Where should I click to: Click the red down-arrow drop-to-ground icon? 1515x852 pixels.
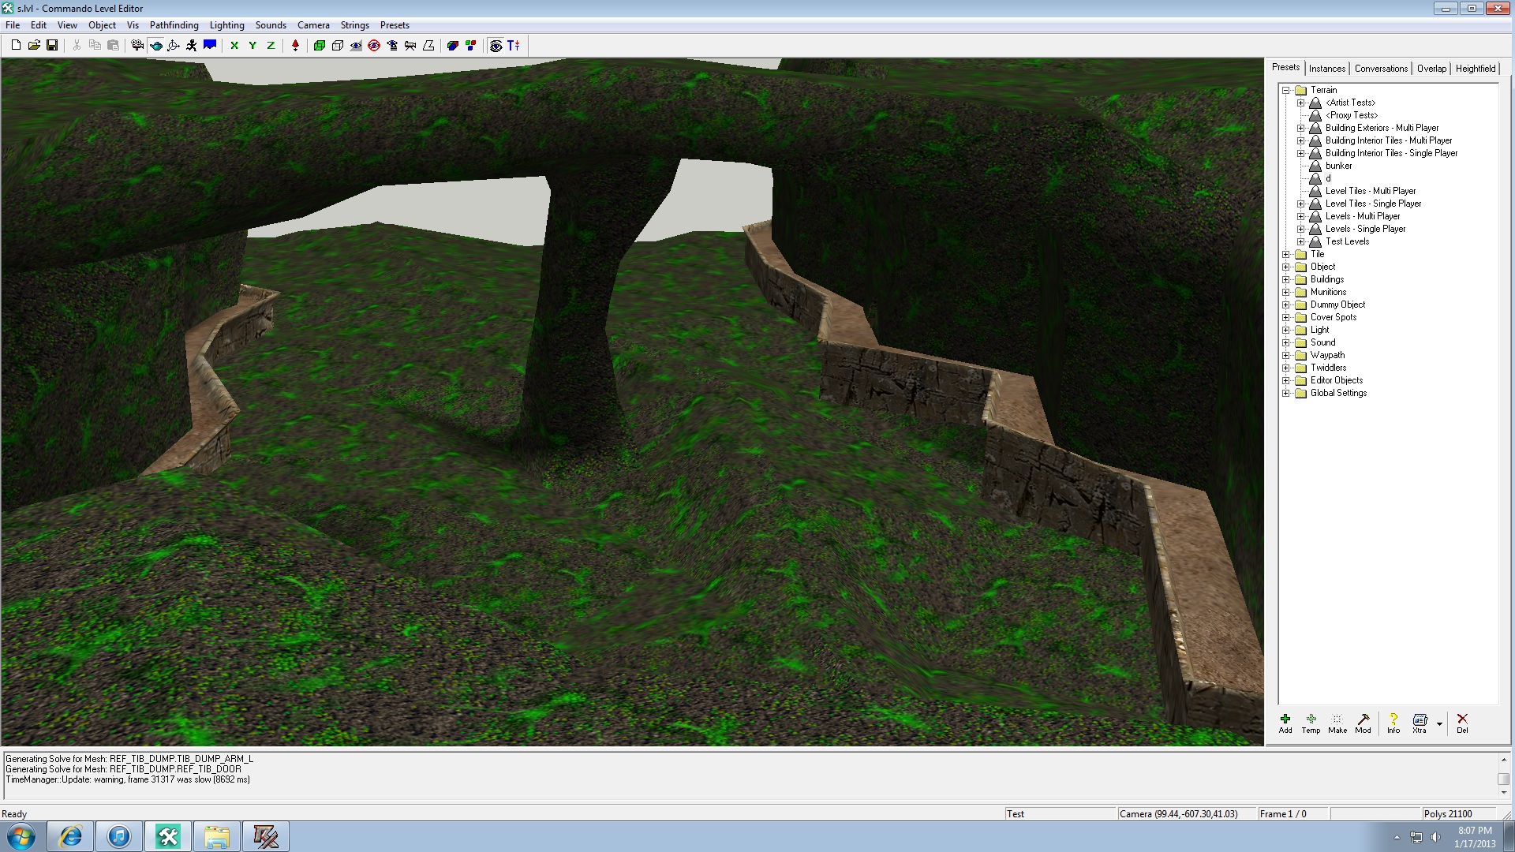coord(295,46)
